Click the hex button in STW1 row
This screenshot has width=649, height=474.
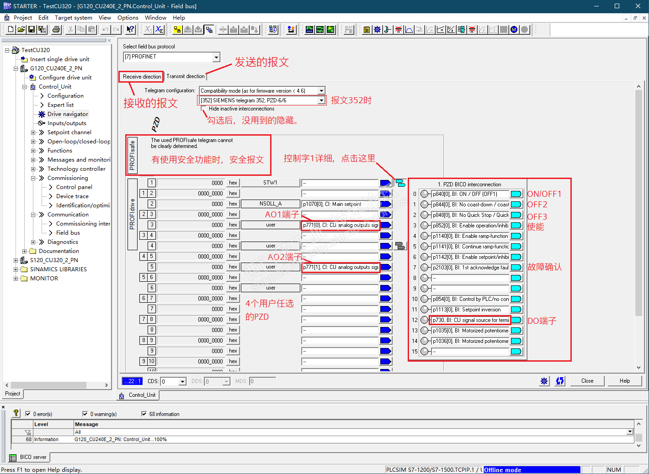tap(233, 183)
